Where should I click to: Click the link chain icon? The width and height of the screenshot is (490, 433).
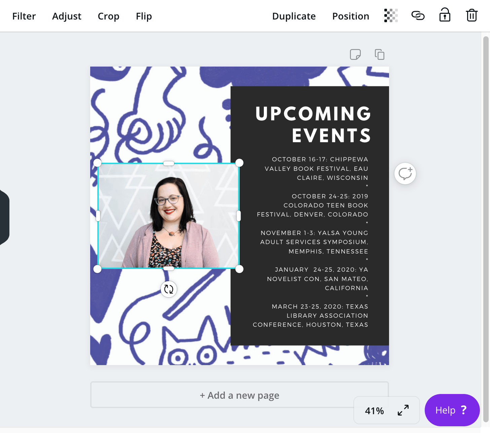click(418, 16)
